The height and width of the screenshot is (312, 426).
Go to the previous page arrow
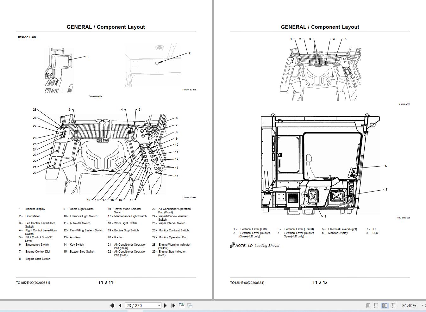click(x=120, y=305)
